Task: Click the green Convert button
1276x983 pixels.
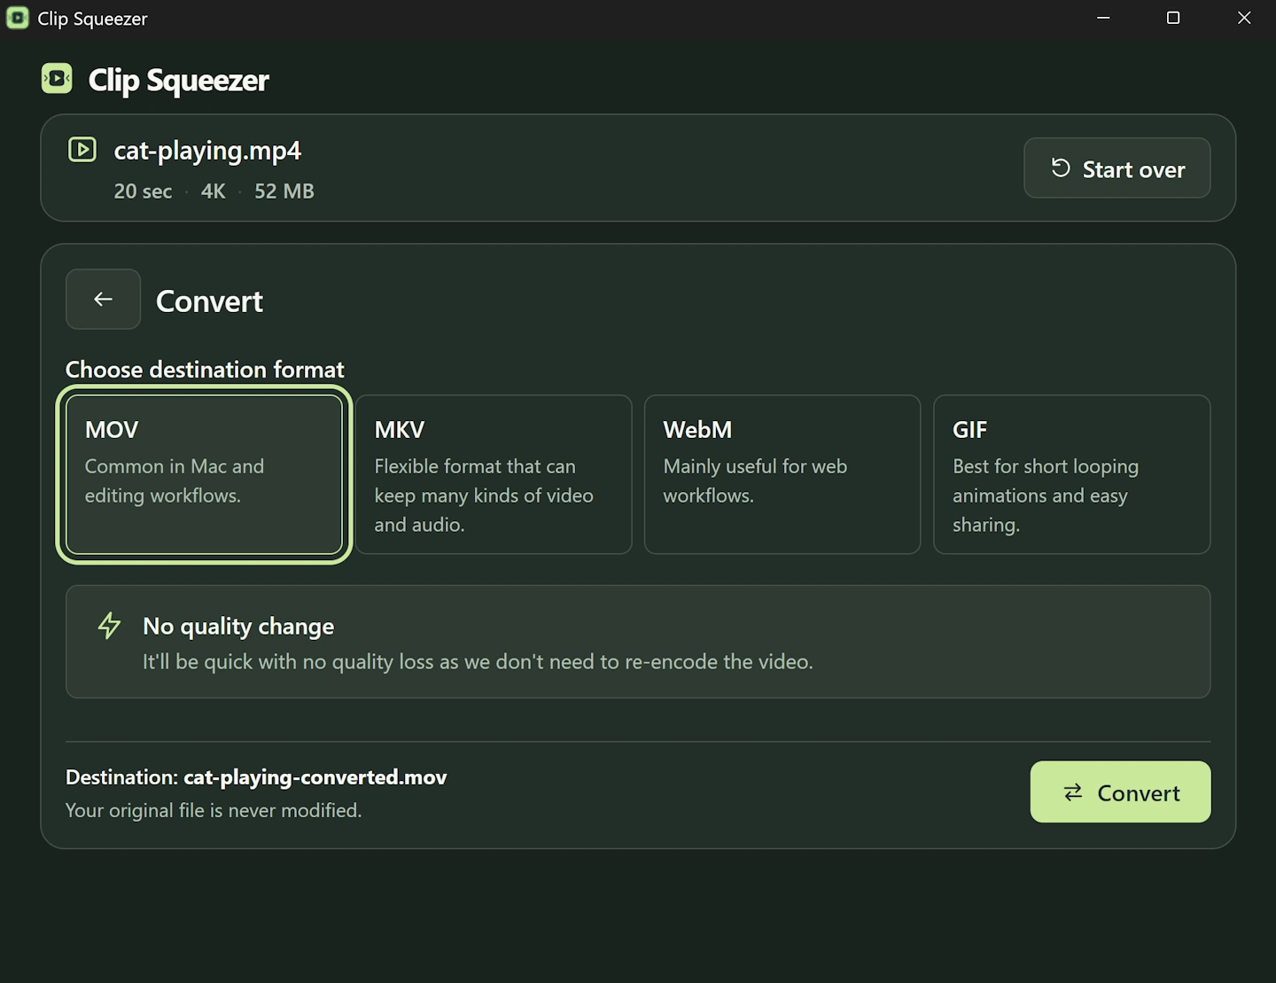Action: coord(1120,792)
